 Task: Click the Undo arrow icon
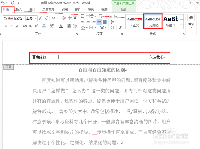point(3,3)
